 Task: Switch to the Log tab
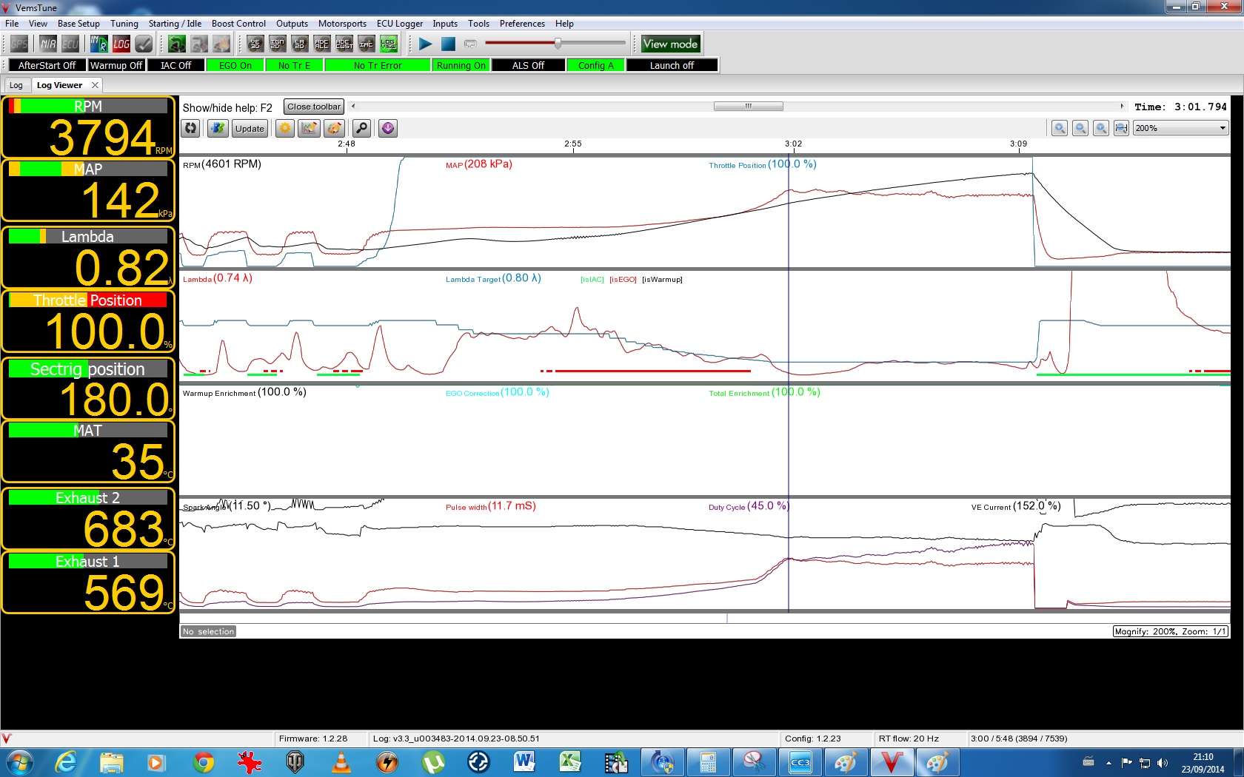16,85
